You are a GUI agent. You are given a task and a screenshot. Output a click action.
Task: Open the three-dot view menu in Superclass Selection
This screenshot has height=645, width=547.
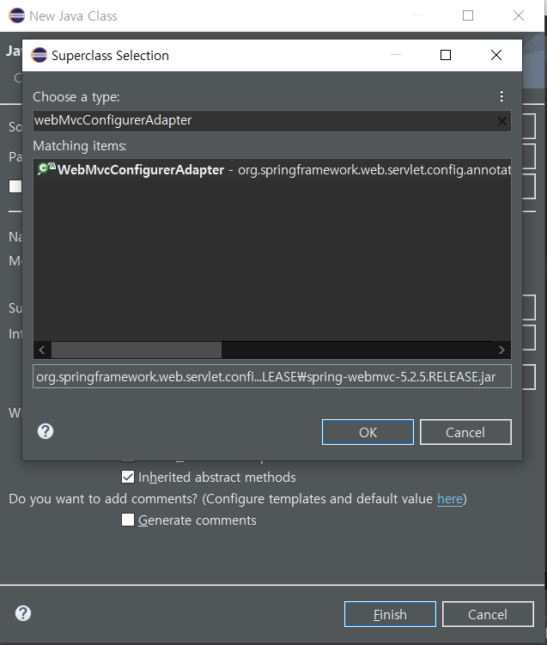point(501,96)
